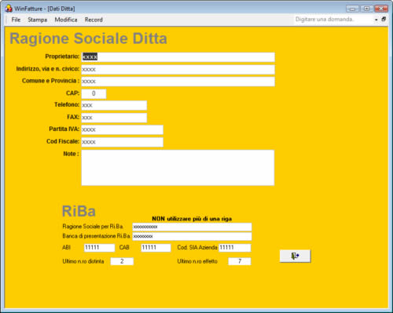This screenshot has height=313, width=393.
Task: Click the 'Ragione Sociale Ditta' heading
Action: pos(88,38)
